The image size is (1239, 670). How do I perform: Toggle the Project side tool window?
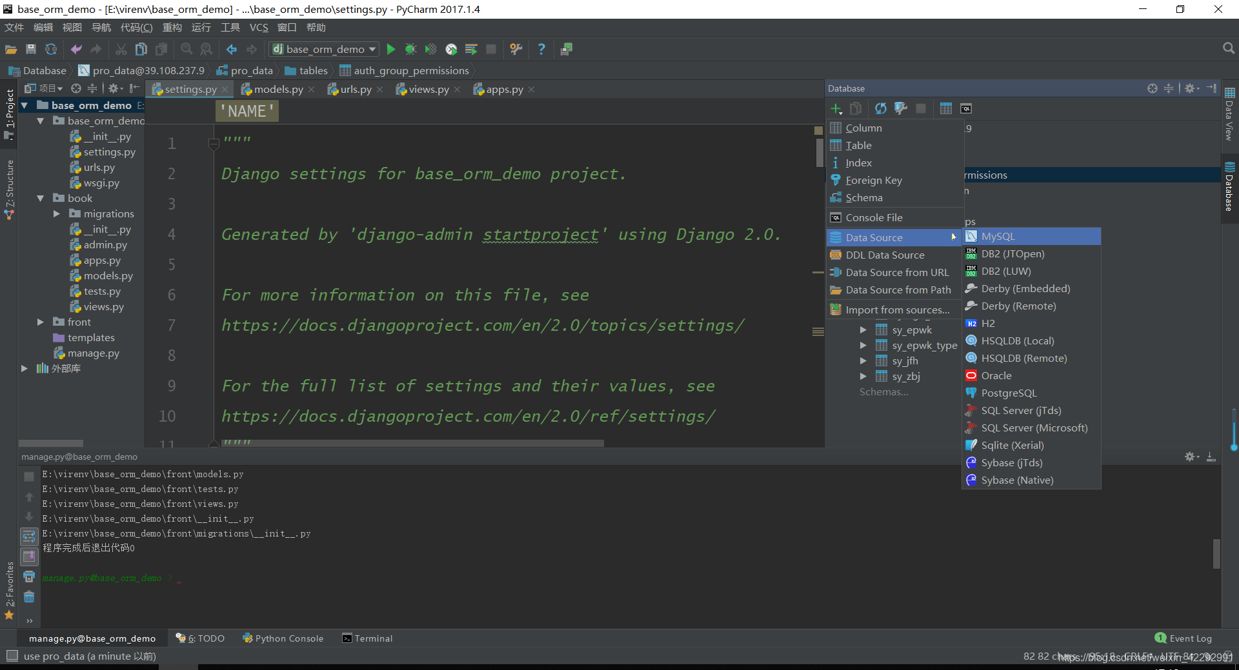tap(9, 114)
